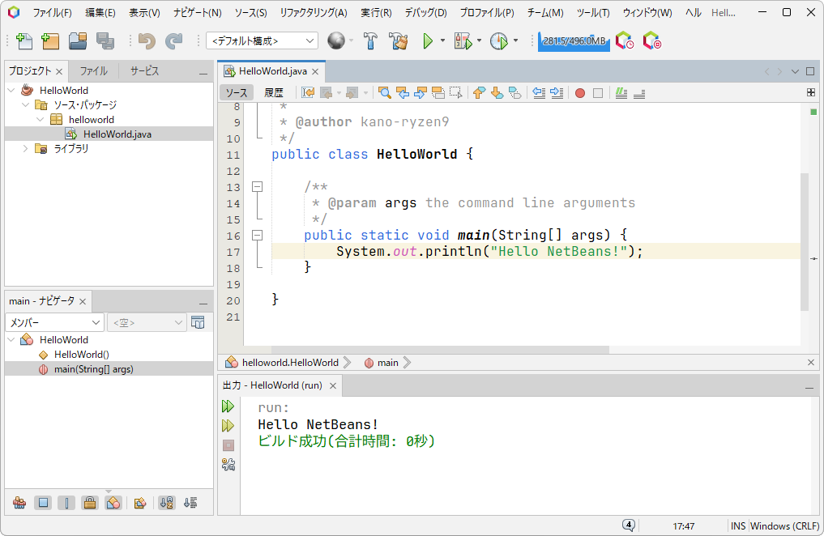Select the HelloWorld.java editor tab
The image size is (824, 536).
tap(272, 71)
